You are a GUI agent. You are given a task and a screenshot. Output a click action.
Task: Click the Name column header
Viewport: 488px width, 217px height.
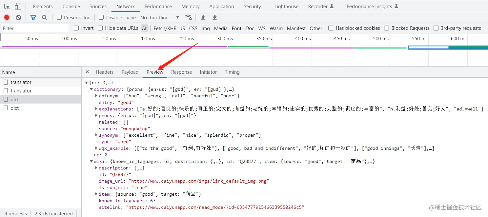[x=41, y=72]
